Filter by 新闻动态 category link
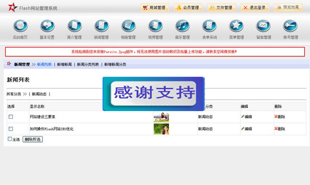310x185 pixels. tap(39, 94)
